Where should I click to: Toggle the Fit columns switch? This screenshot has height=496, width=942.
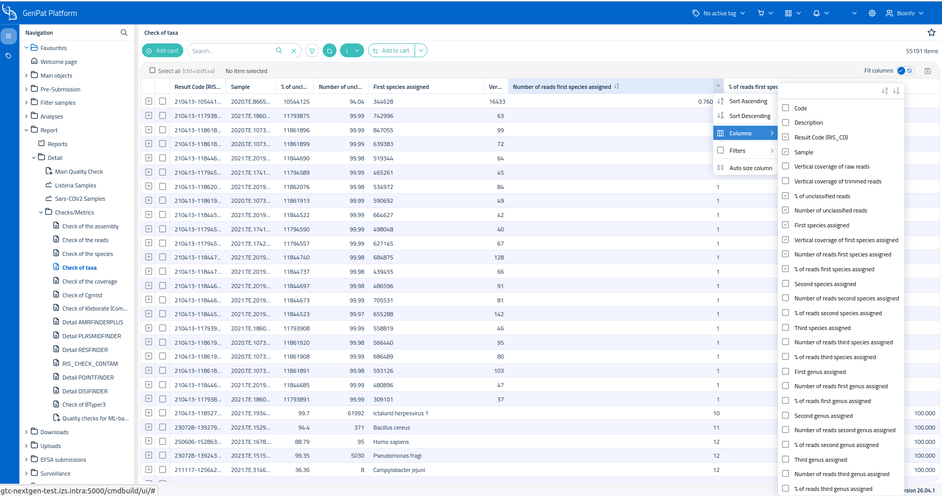coord(906,71)
